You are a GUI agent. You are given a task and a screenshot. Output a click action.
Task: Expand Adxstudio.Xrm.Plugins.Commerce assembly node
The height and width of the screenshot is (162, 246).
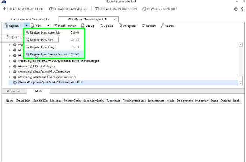point(10,77)
